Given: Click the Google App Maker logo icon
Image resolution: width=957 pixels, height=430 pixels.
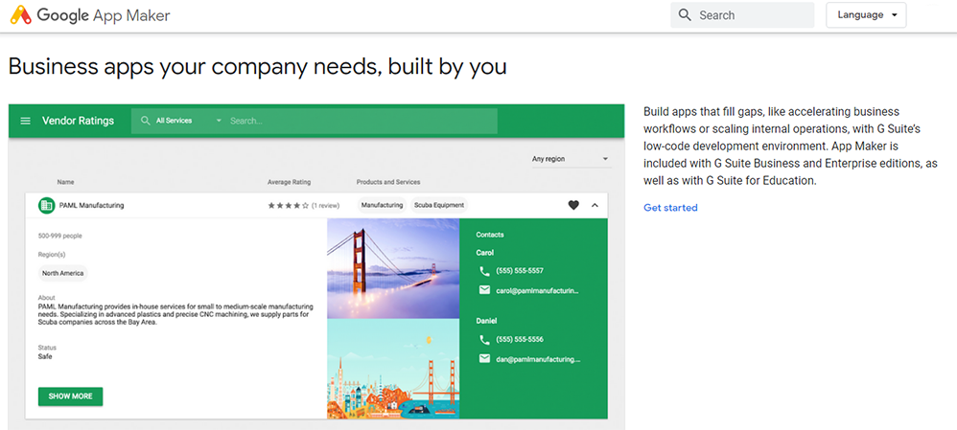Looking at the screenshot, I should click(x=21, y=14).
